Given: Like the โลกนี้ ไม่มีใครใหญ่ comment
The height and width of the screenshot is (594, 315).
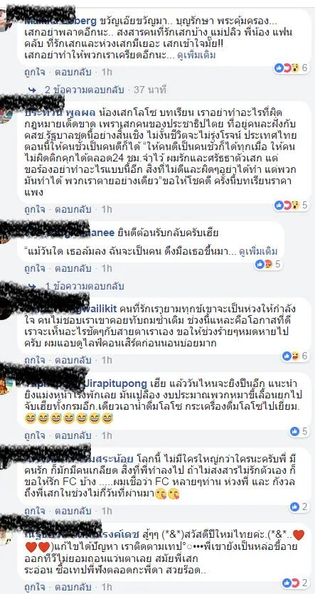Looking at the screenshot, I should (x=35, y=511).
